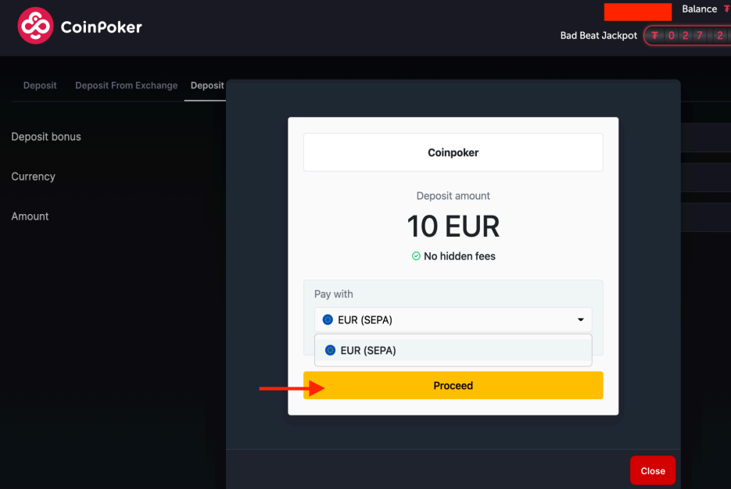This screenshot has height=489, width=731.
Task: Click the EU flag icon in Pay with field
Action: click(x=328, y=319)
